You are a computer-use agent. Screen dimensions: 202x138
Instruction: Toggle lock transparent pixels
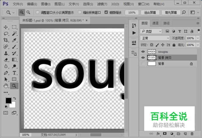coord(151,45)
